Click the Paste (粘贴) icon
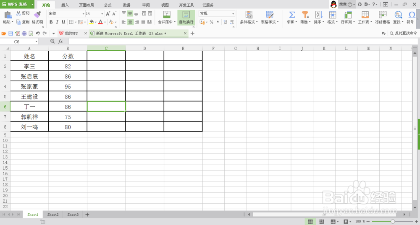The width and height of the screenshot is (420, 225). (8, 16)
